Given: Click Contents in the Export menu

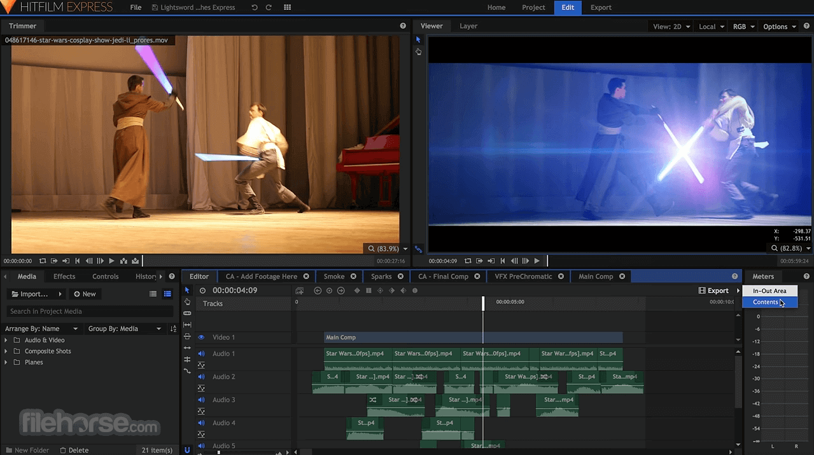Looking at the screenshot, I should [766, 302].
